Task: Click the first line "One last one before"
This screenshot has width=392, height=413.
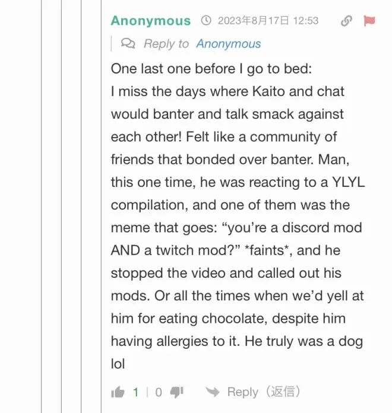Action: pyautogui.click(x=172, y=69)
